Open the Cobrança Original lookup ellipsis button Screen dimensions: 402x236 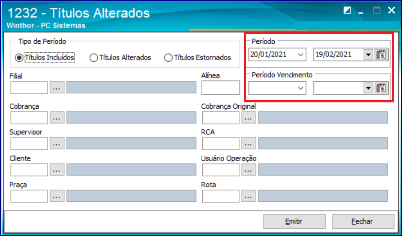(249, 118)
